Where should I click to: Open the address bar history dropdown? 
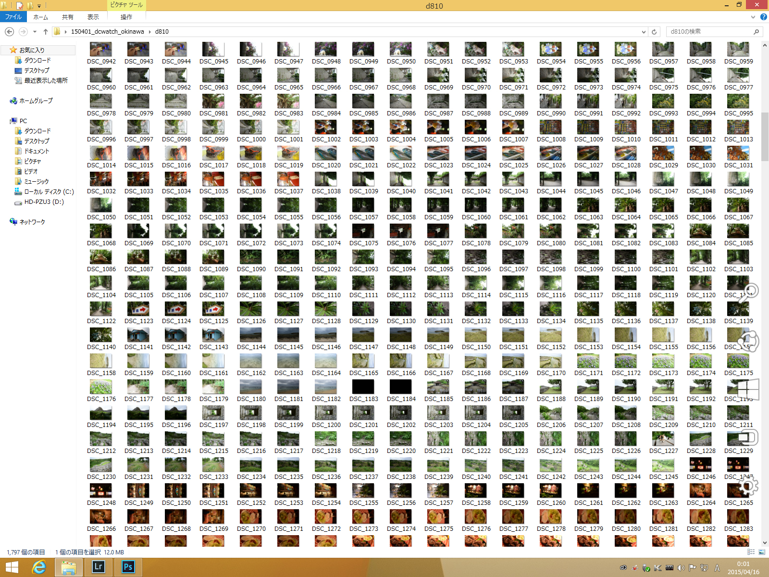[644, 32]
